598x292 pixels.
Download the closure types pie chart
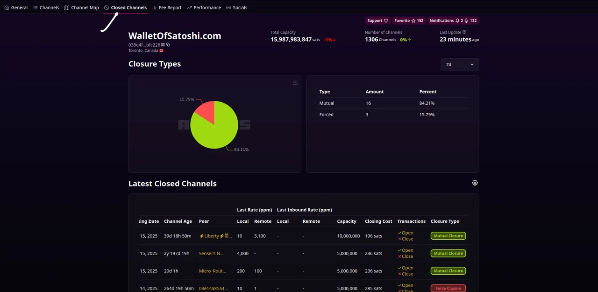295,82
